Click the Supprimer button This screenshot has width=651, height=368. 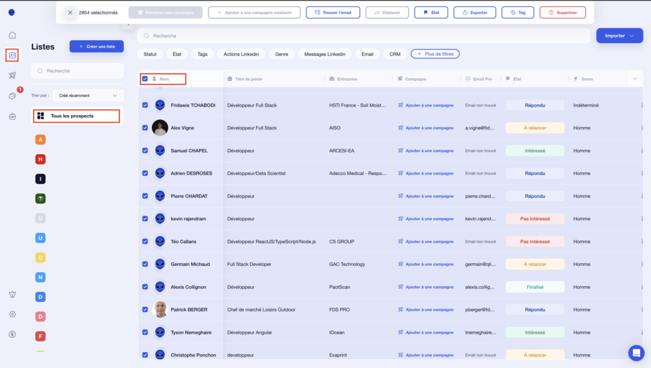(563, 13)
